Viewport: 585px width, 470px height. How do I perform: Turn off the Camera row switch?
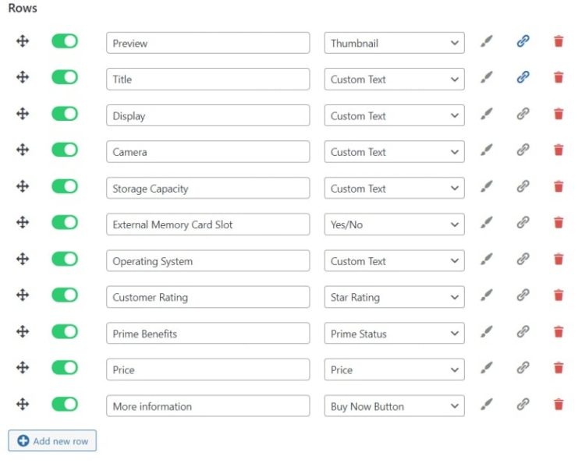pos(65,150)
